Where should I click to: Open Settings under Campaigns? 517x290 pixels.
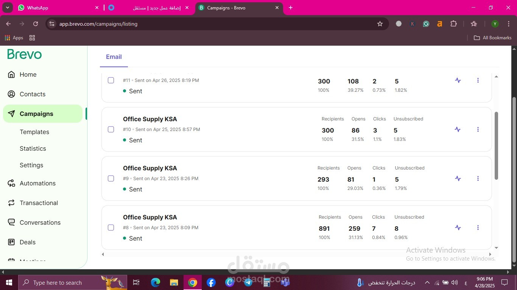click(x=31, y=165)
